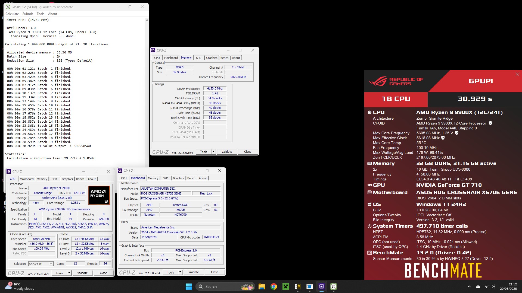522x293 pixels.
Task: Open clock showing 21:12
Action: (x=508, y=286)
